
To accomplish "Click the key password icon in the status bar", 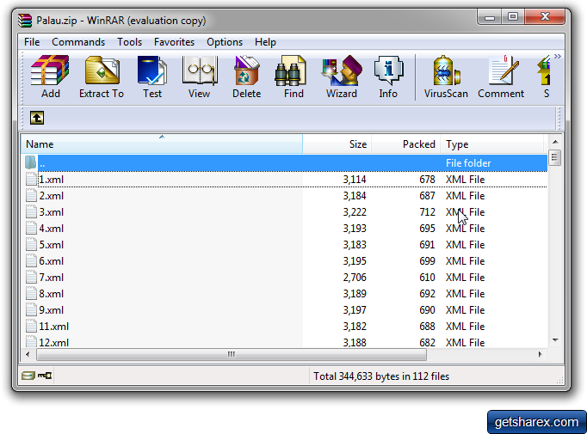I will (x=45, y=376).
